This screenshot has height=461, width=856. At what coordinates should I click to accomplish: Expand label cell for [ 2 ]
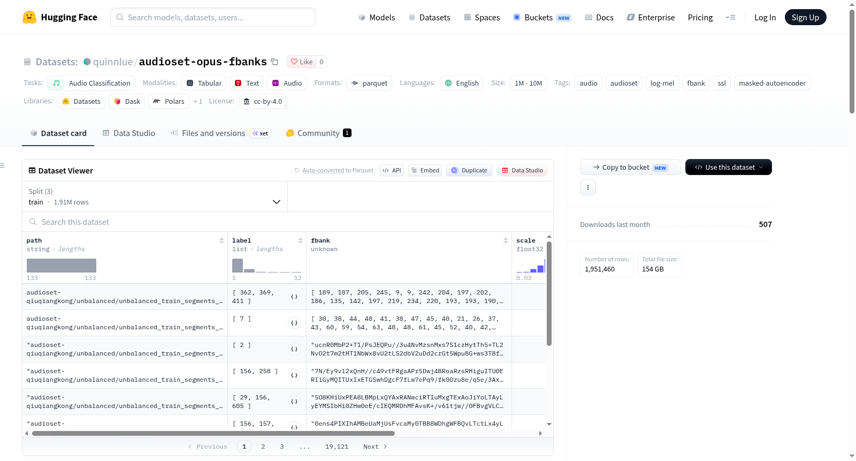[294, 349]
